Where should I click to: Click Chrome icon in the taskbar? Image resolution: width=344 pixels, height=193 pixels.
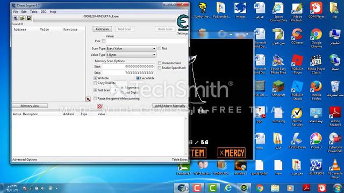[x=260, y=188]
